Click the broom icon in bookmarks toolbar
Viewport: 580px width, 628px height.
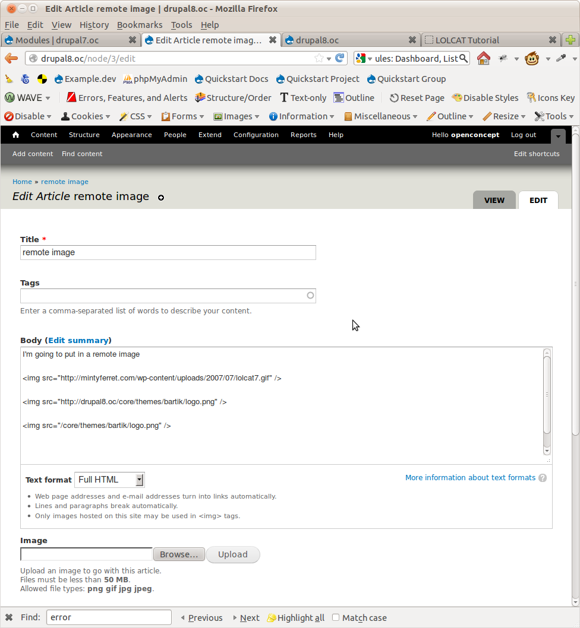(x=9, y=79)
